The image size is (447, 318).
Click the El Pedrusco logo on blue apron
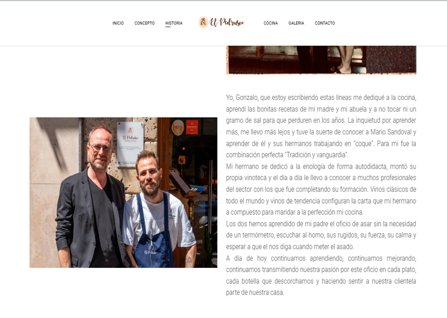[x=150, y=252]
